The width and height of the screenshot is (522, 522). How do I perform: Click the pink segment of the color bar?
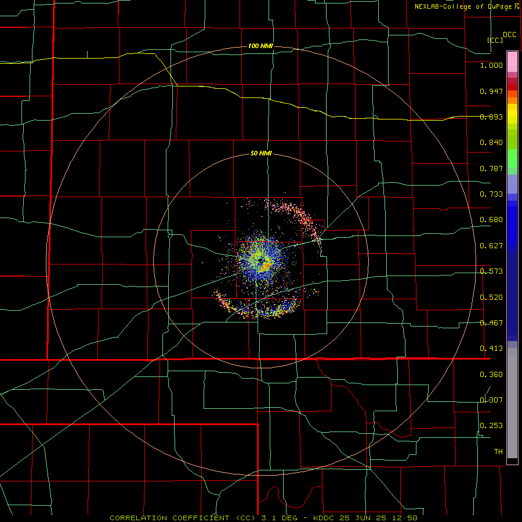[512, 62]
